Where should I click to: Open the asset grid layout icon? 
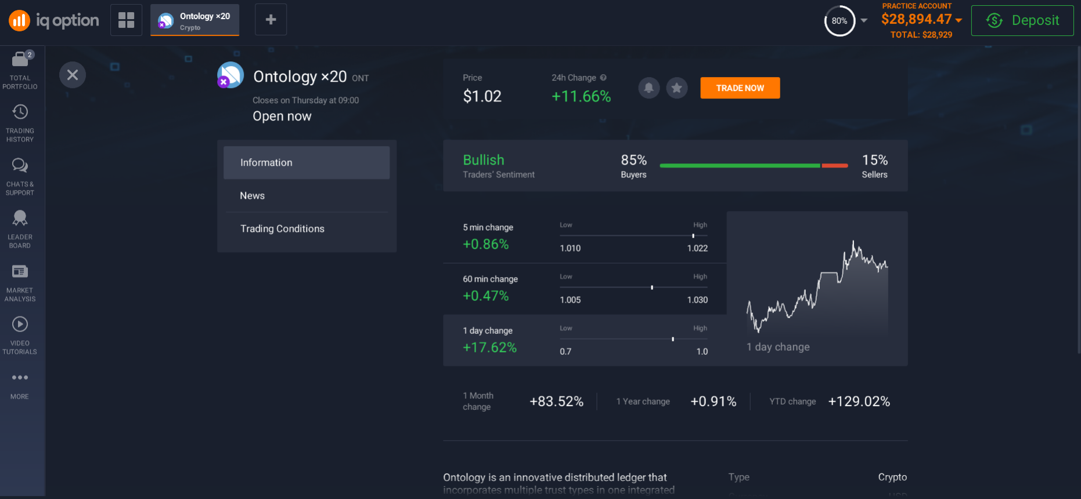[x=126, y=20]
